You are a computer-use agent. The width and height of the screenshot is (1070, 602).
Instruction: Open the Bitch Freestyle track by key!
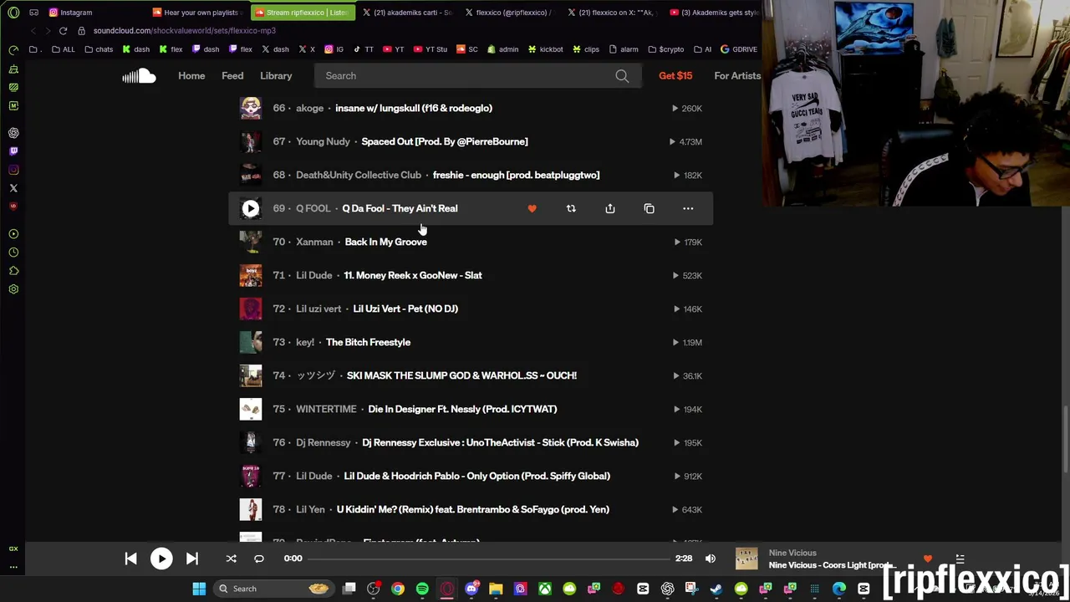click(368, 342)
